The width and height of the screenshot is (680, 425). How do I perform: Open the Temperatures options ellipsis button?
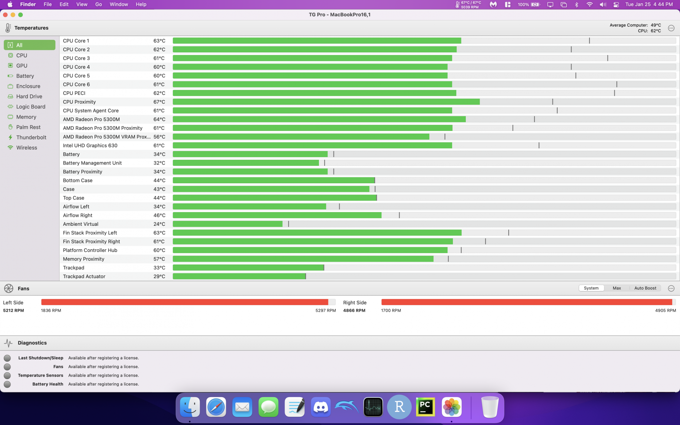coord(671,28)
